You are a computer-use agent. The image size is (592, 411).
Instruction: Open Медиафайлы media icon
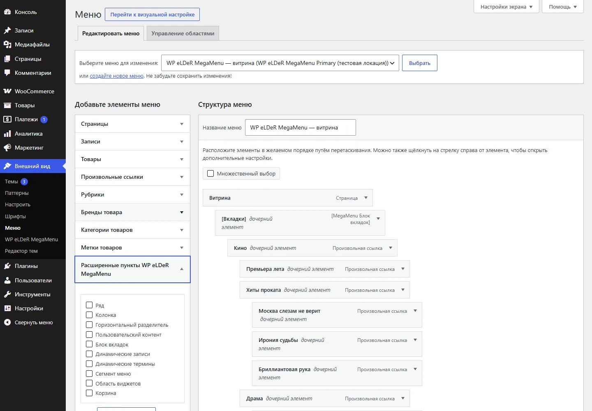pos(7,44)
